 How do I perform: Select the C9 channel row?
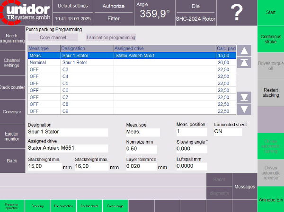click(132, 111)
